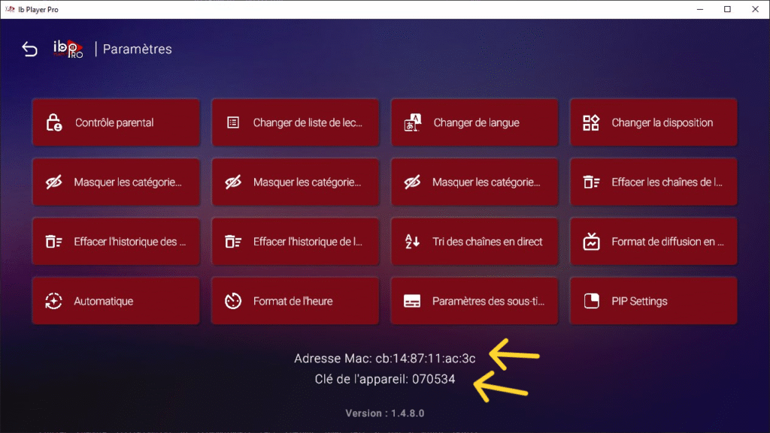The image size is (770, 433).
Task: Click the playlist icon in Changer de liste
Action: (x=233, y=122)
